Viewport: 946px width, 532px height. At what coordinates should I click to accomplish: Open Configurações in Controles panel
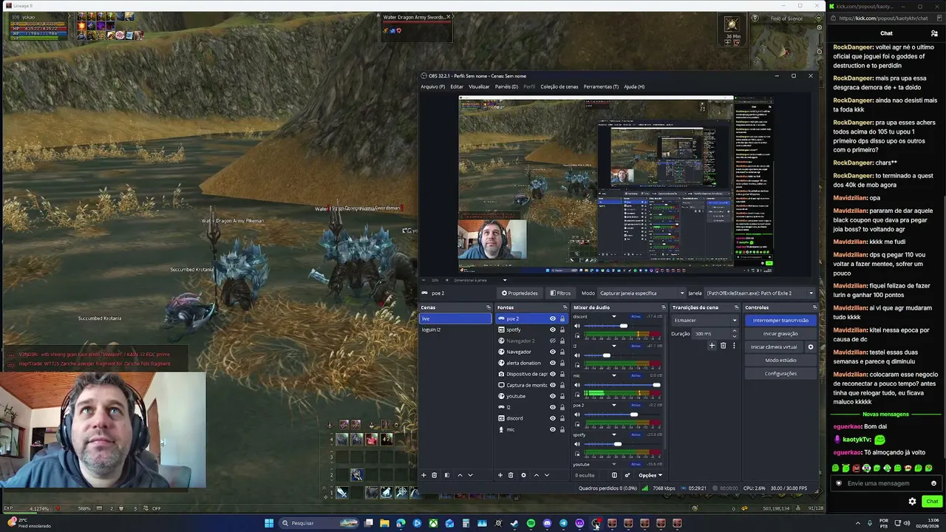click(780, 374)
